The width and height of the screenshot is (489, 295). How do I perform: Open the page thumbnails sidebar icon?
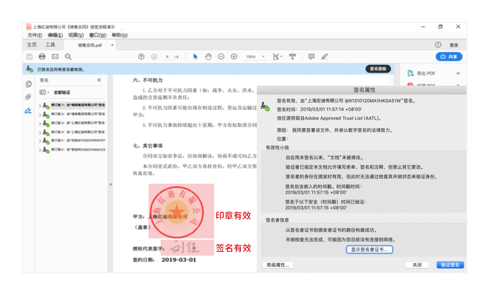point(28,84)
